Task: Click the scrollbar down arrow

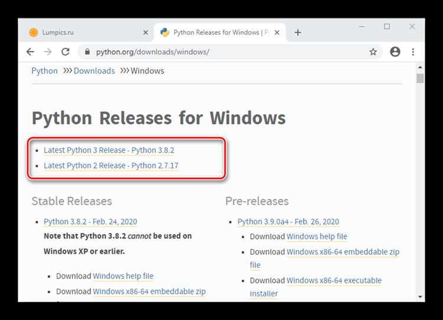Action: pos(420,297)
